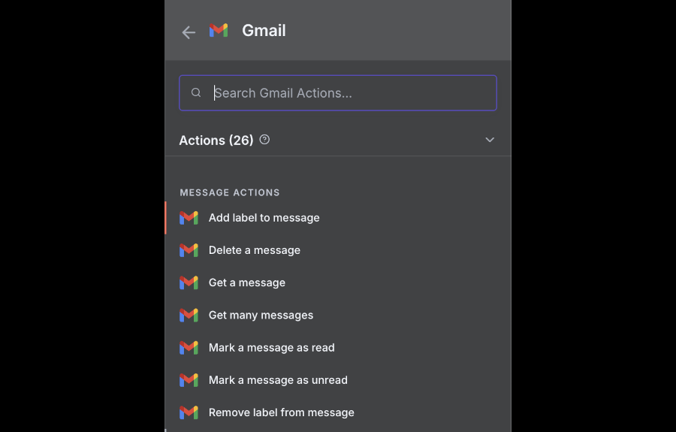
Task: Click the Gmail logo in the header
Action: coord(219,30)
